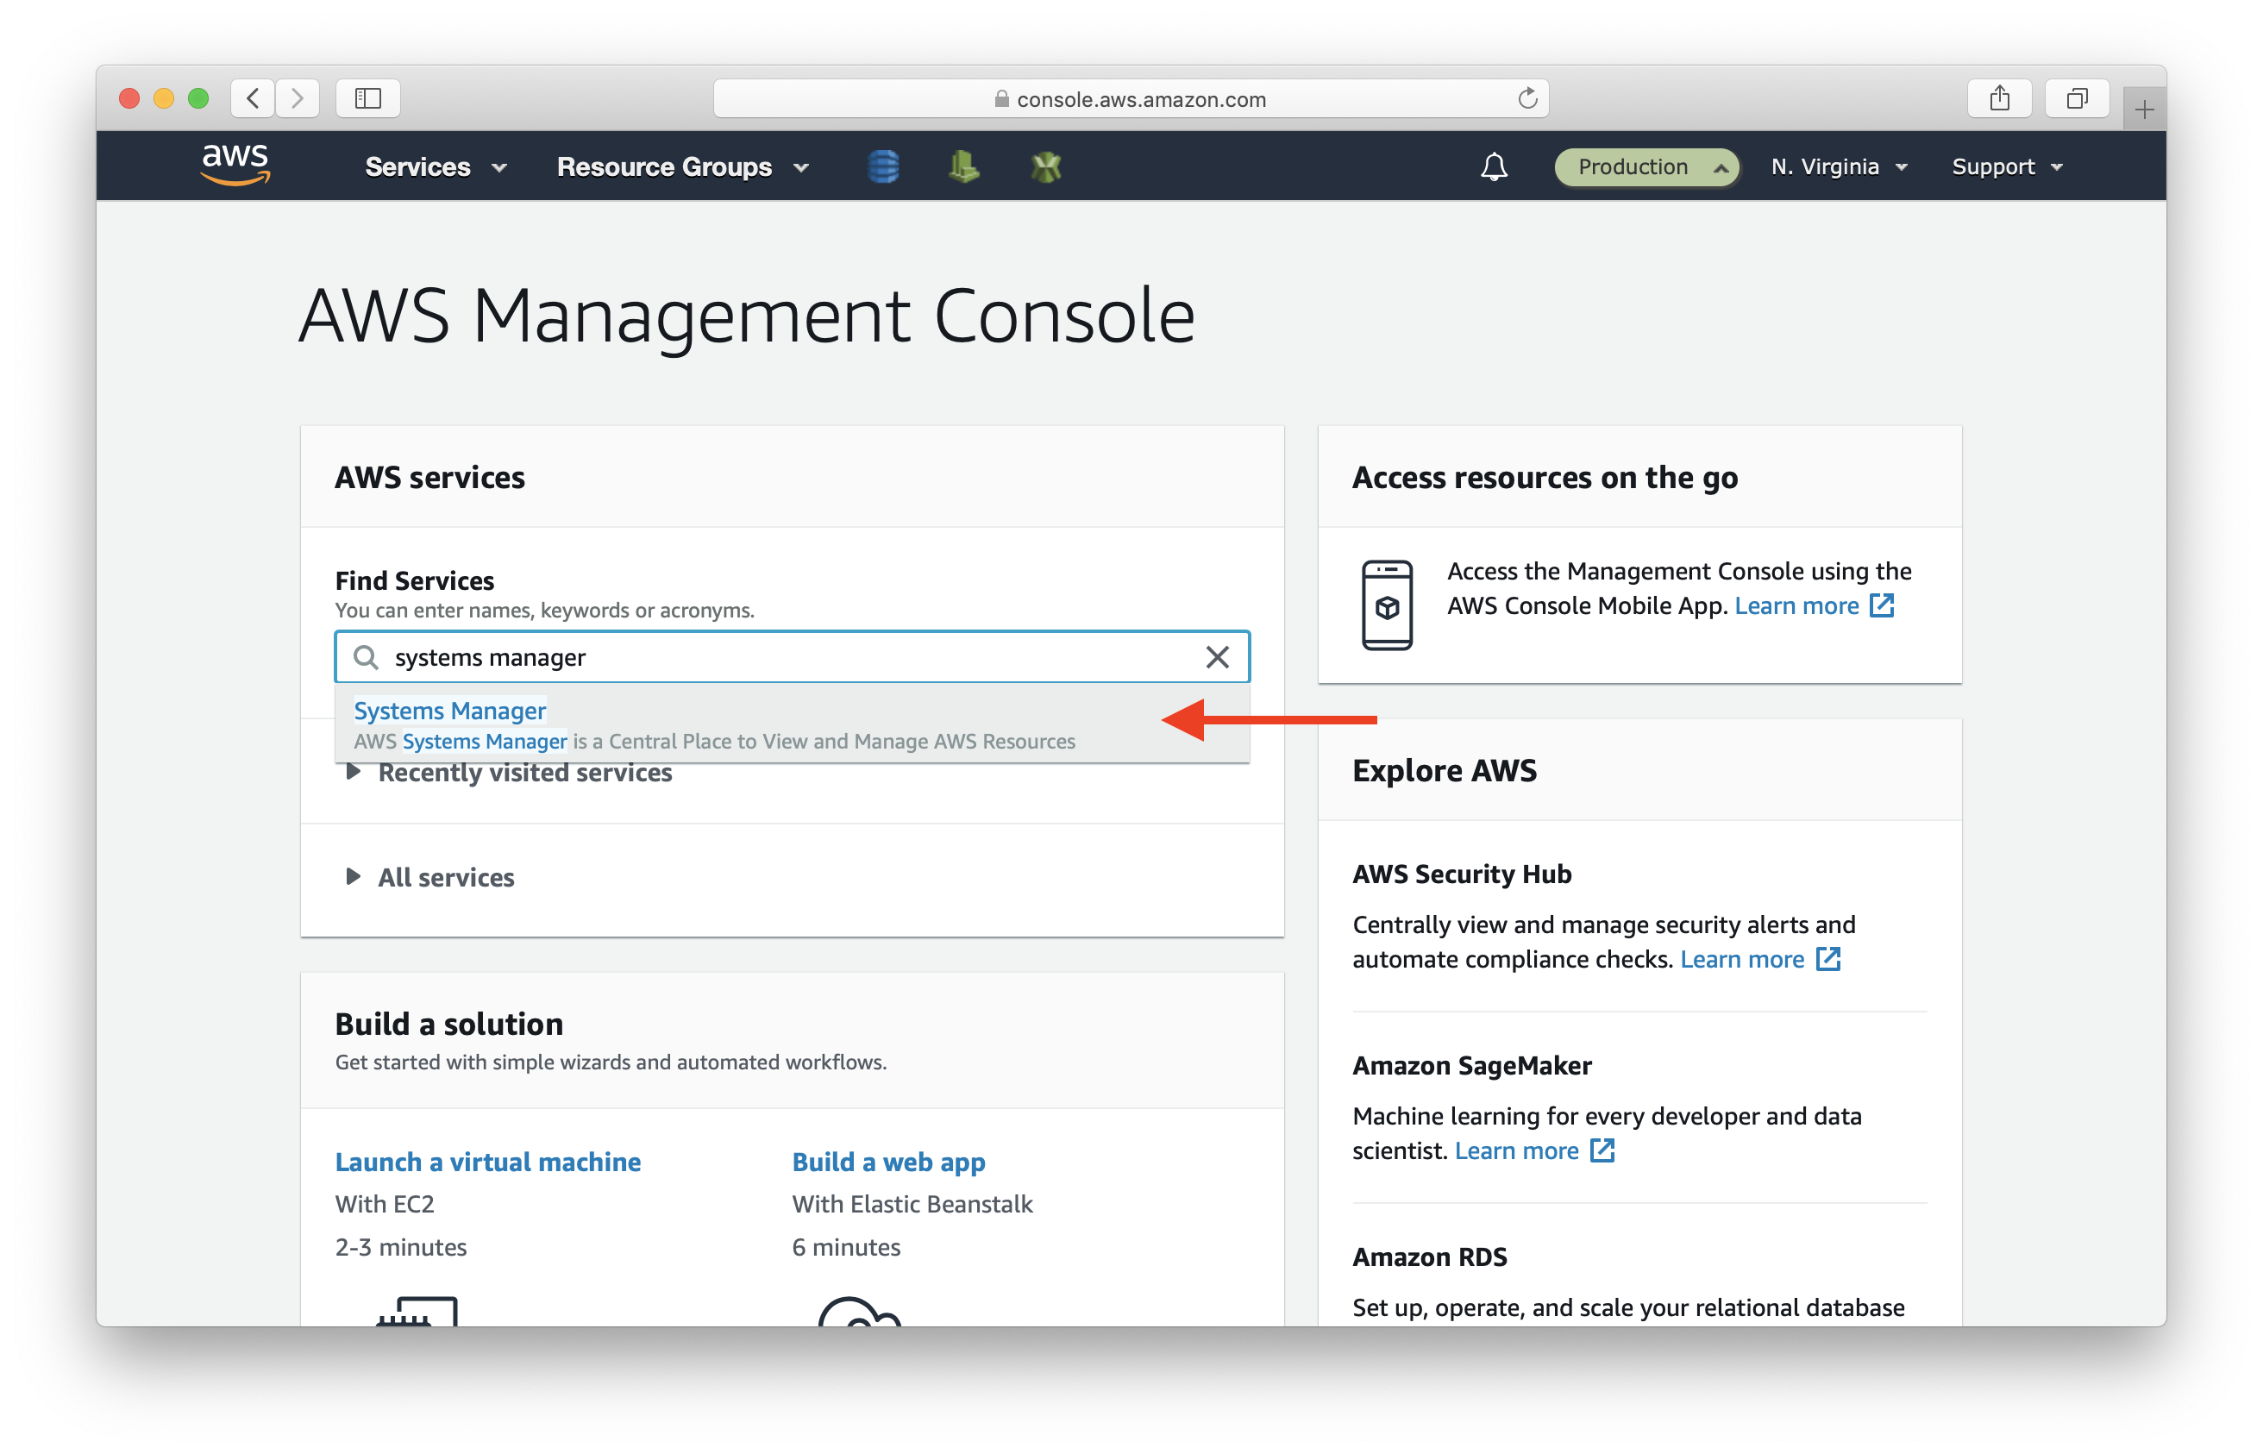Expand All services section

point(430,877)
